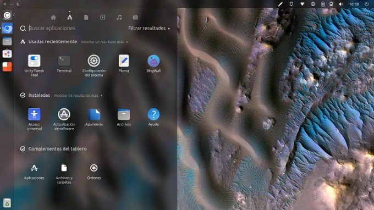Open Unity Tweak Tool from recent apps

(x=34, y=65)
